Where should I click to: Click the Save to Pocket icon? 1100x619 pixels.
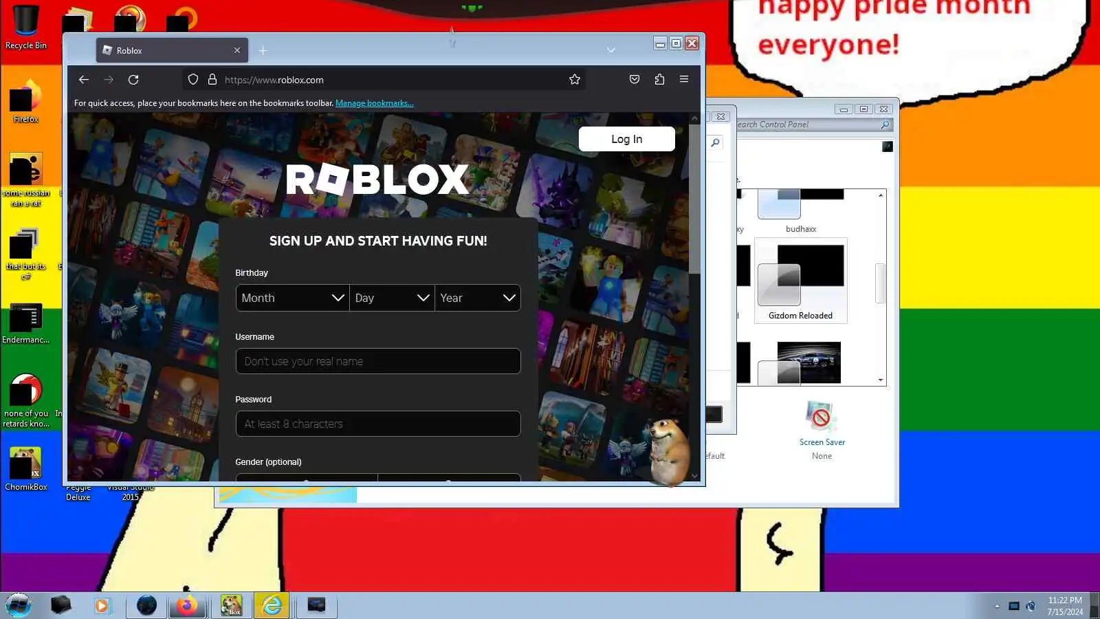click(x=635, y=80)
